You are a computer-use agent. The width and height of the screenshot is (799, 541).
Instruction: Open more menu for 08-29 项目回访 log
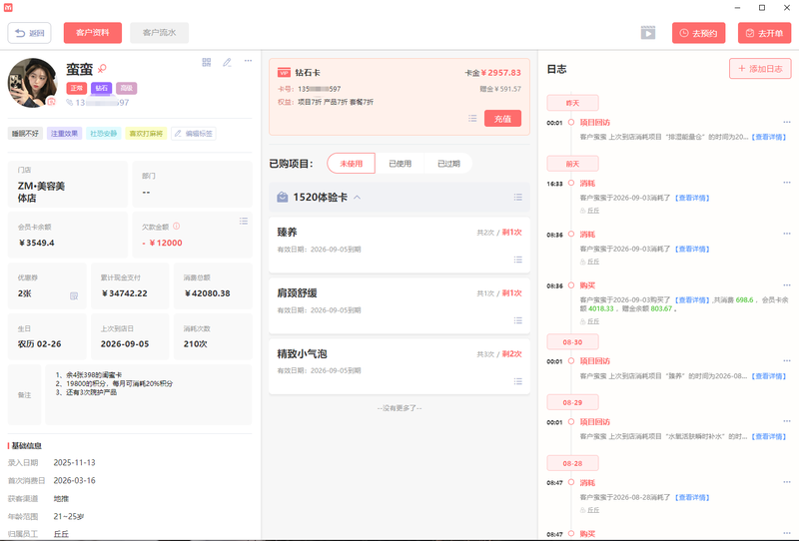click(787, 421)
